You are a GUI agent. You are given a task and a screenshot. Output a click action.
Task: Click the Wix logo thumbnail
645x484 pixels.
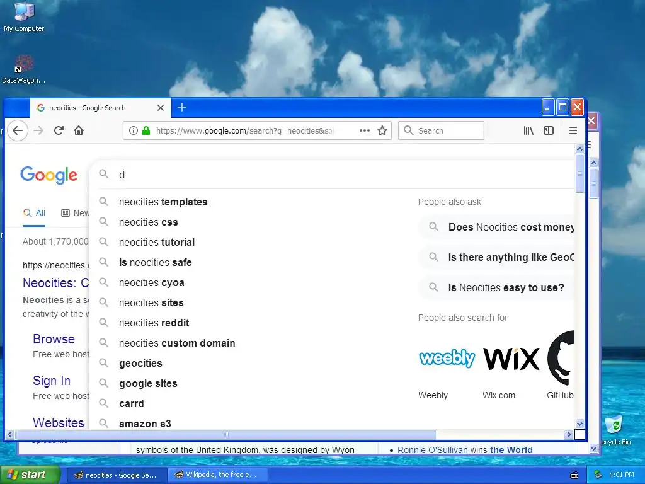click(511, 359)
